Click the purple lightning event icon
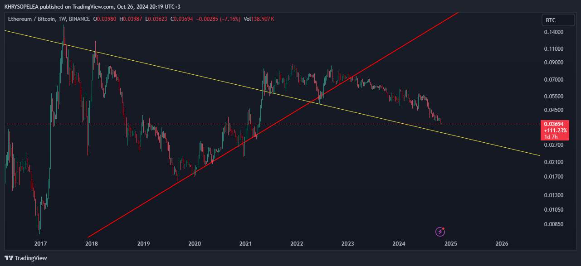The image size is (581, 266). coord(440,232)
